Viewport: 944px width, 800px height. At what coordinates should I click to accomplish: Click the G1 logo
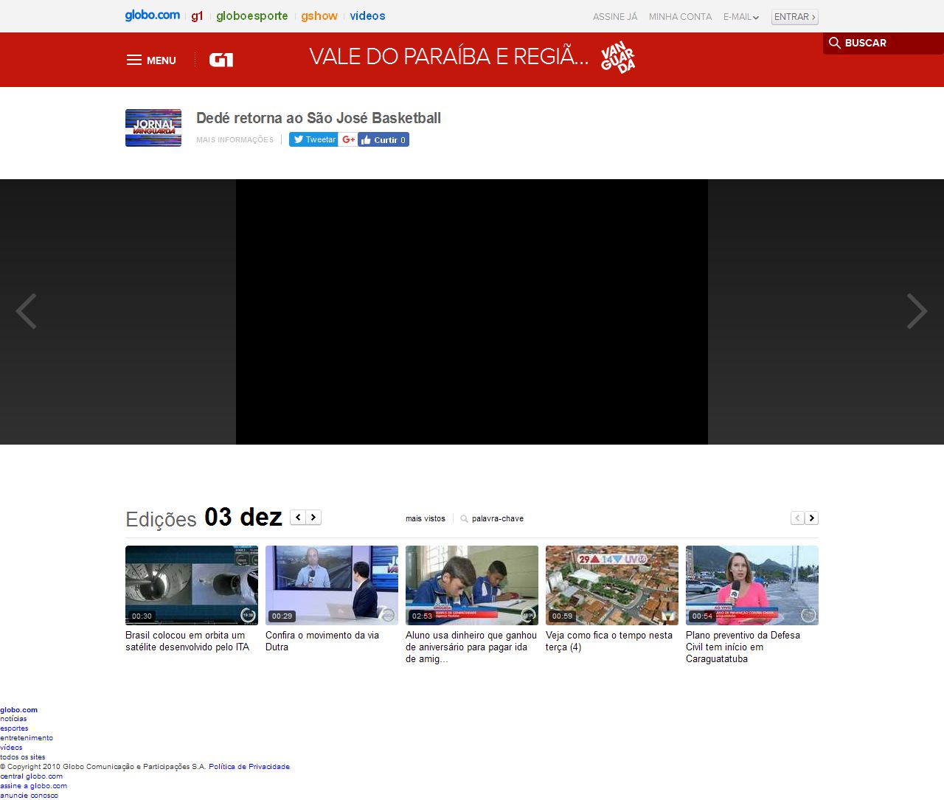(x=221, y=60)
